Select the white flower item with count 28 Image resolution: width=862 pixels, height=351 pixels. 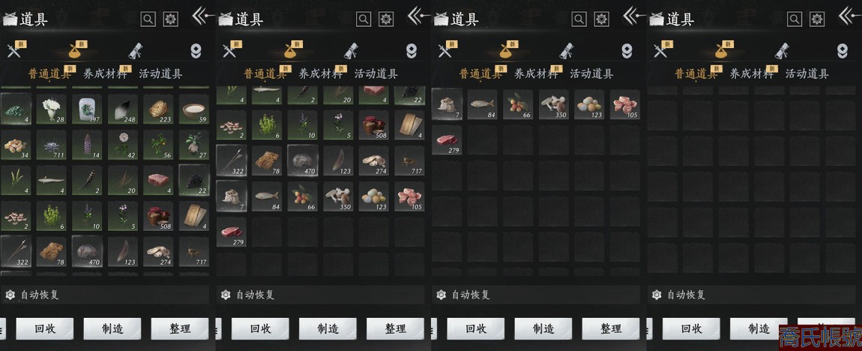(51, 109)
